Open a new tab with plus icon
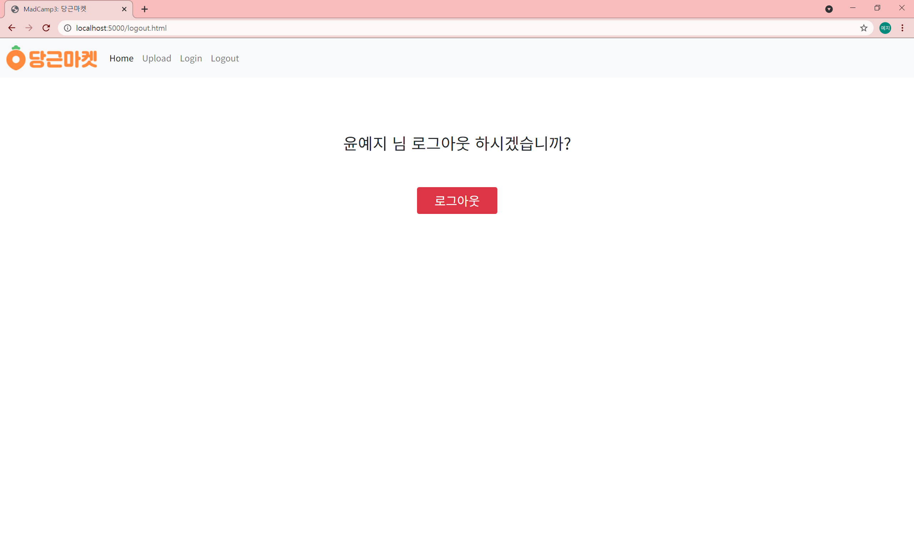Viewport: 914px width, 550px height. coord(145,9)
